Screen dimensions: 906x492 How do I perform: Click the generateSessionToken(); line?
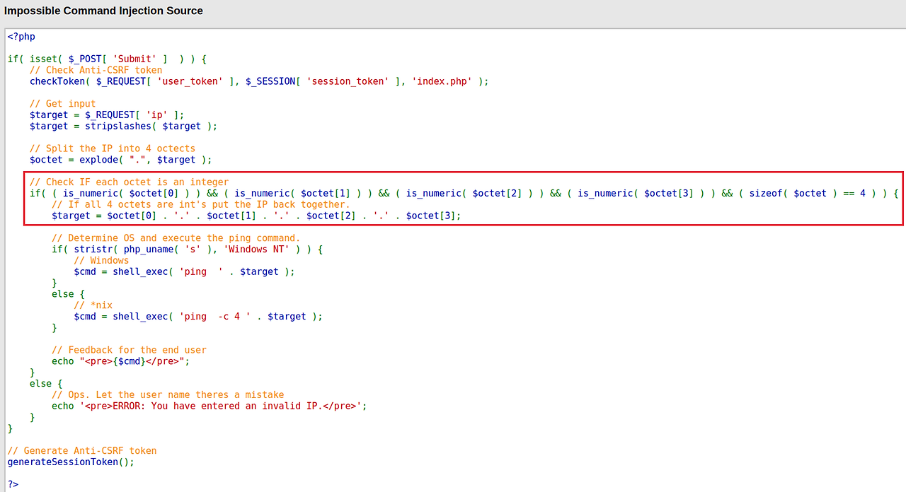[71, 462]
